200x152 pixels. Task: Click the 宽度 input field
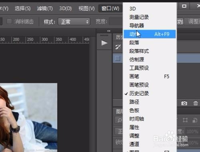tap(116, 22)
